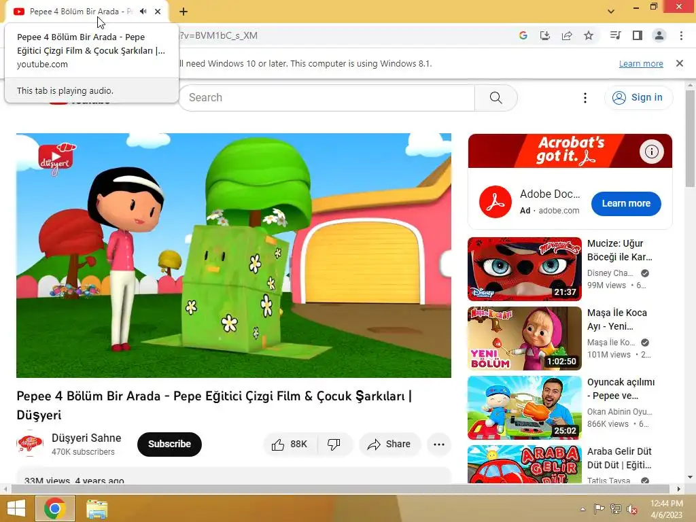Click the Acrobat's got it banner
The image size is (696, 522).
pyautogui.click(x=570, y=151)
